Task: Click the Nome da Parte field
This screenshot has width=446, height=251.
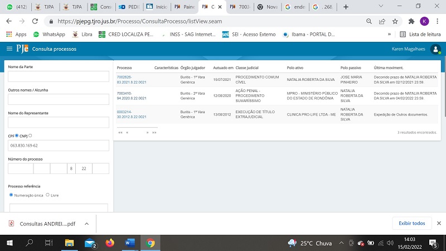Action: pyautogui.click(x=58, y=76)
